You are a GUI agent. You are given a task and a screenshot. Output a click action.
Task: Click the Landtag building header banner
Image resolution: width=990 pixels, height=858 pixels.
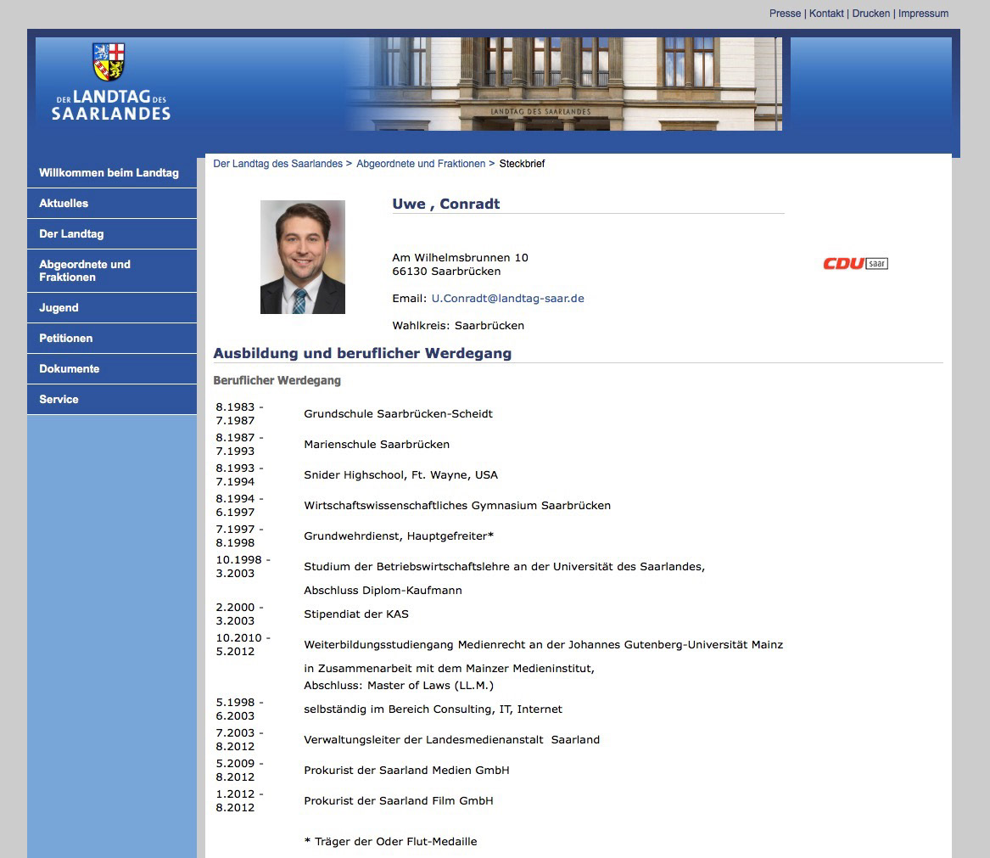point(563,84)
